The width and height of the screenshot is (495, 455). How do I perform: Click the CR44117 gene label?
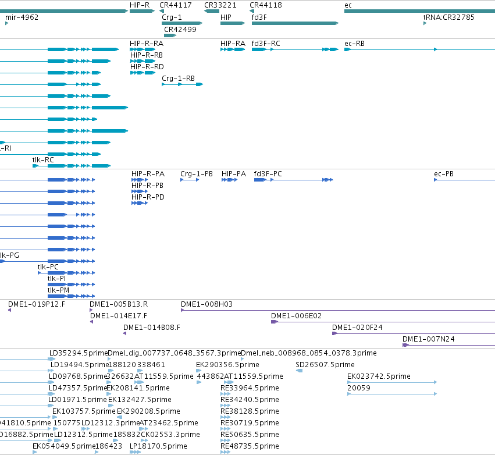[176, 5]
